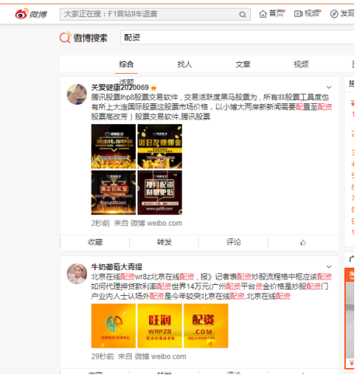This screenshot has height=375, width=355.
Task: Click the magnifier icon in top search bar
Action: pos(242,15)
